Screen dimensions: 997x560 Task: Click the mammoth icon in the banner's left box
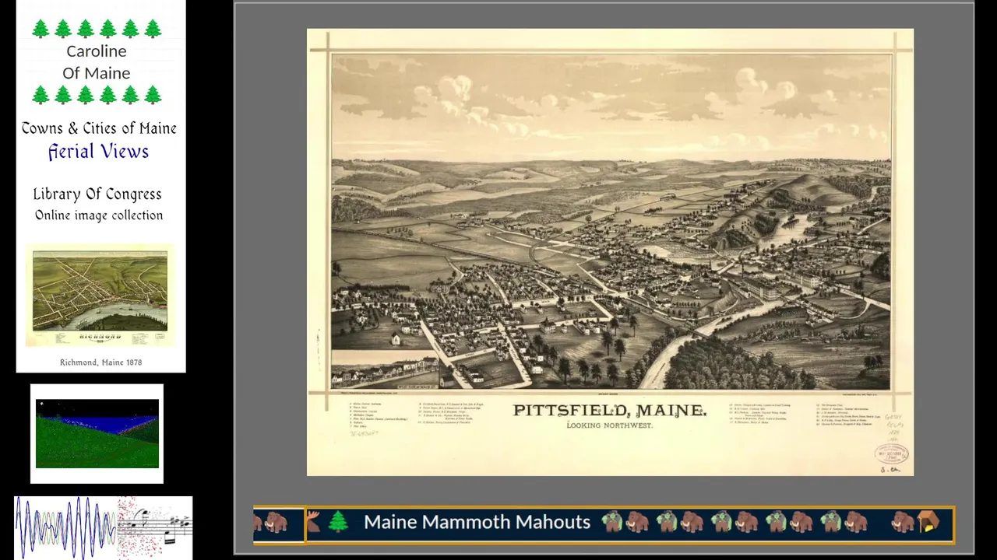(x=275, y=523)
